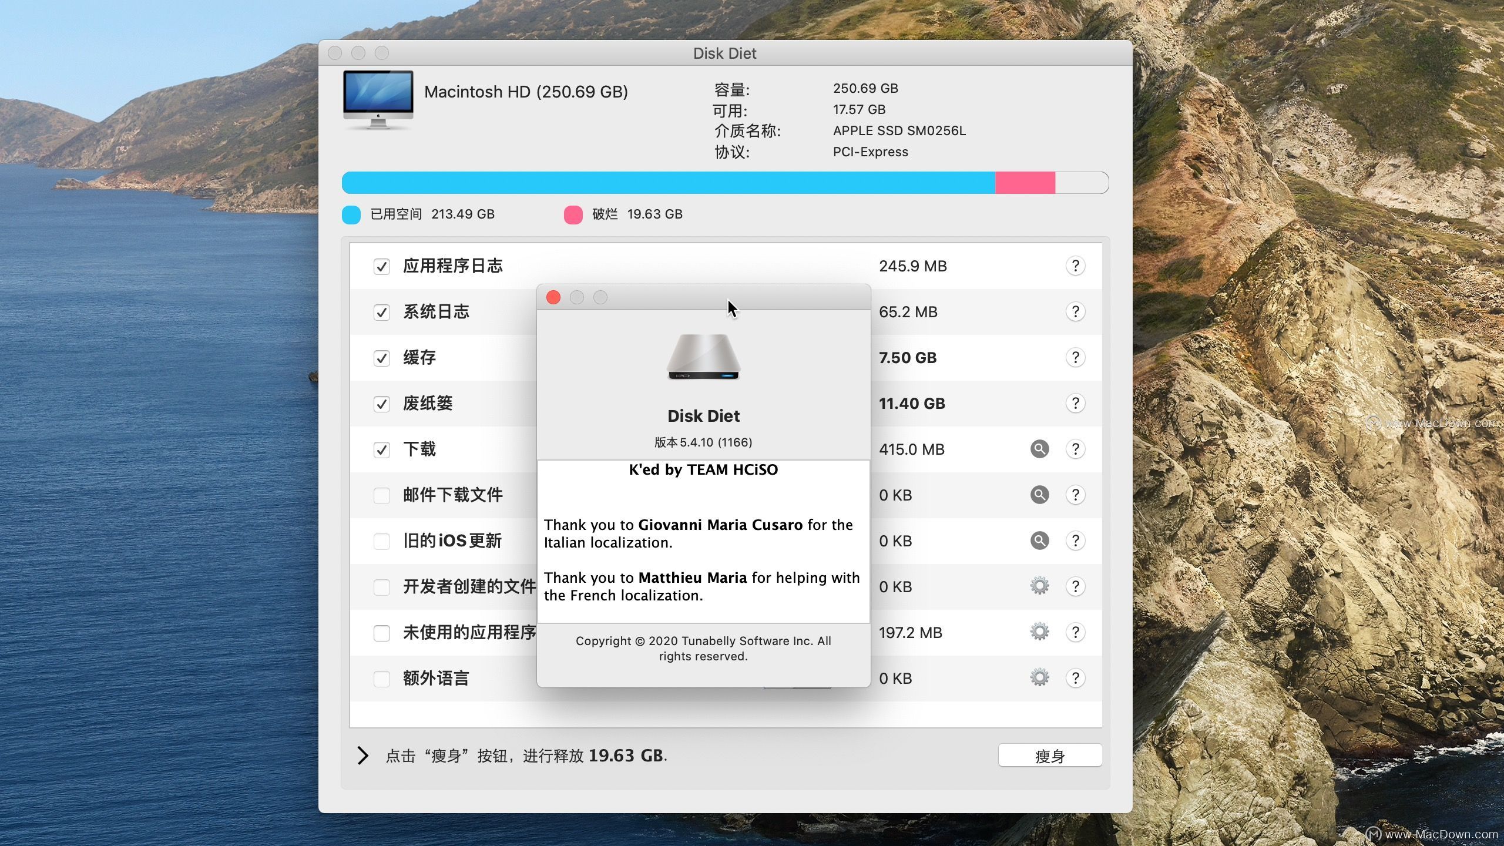Image resolution: width=1504 pixels, height=846 pixels.
Task: Click magnifier icon in 旧的iOS更新 row
Action: 1039,541
